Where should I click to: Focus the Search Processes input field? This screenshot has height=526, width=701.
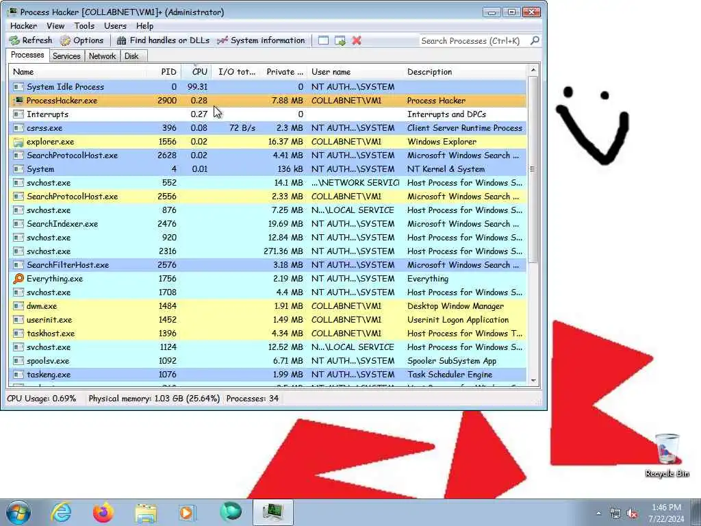[x=474, y=40]
